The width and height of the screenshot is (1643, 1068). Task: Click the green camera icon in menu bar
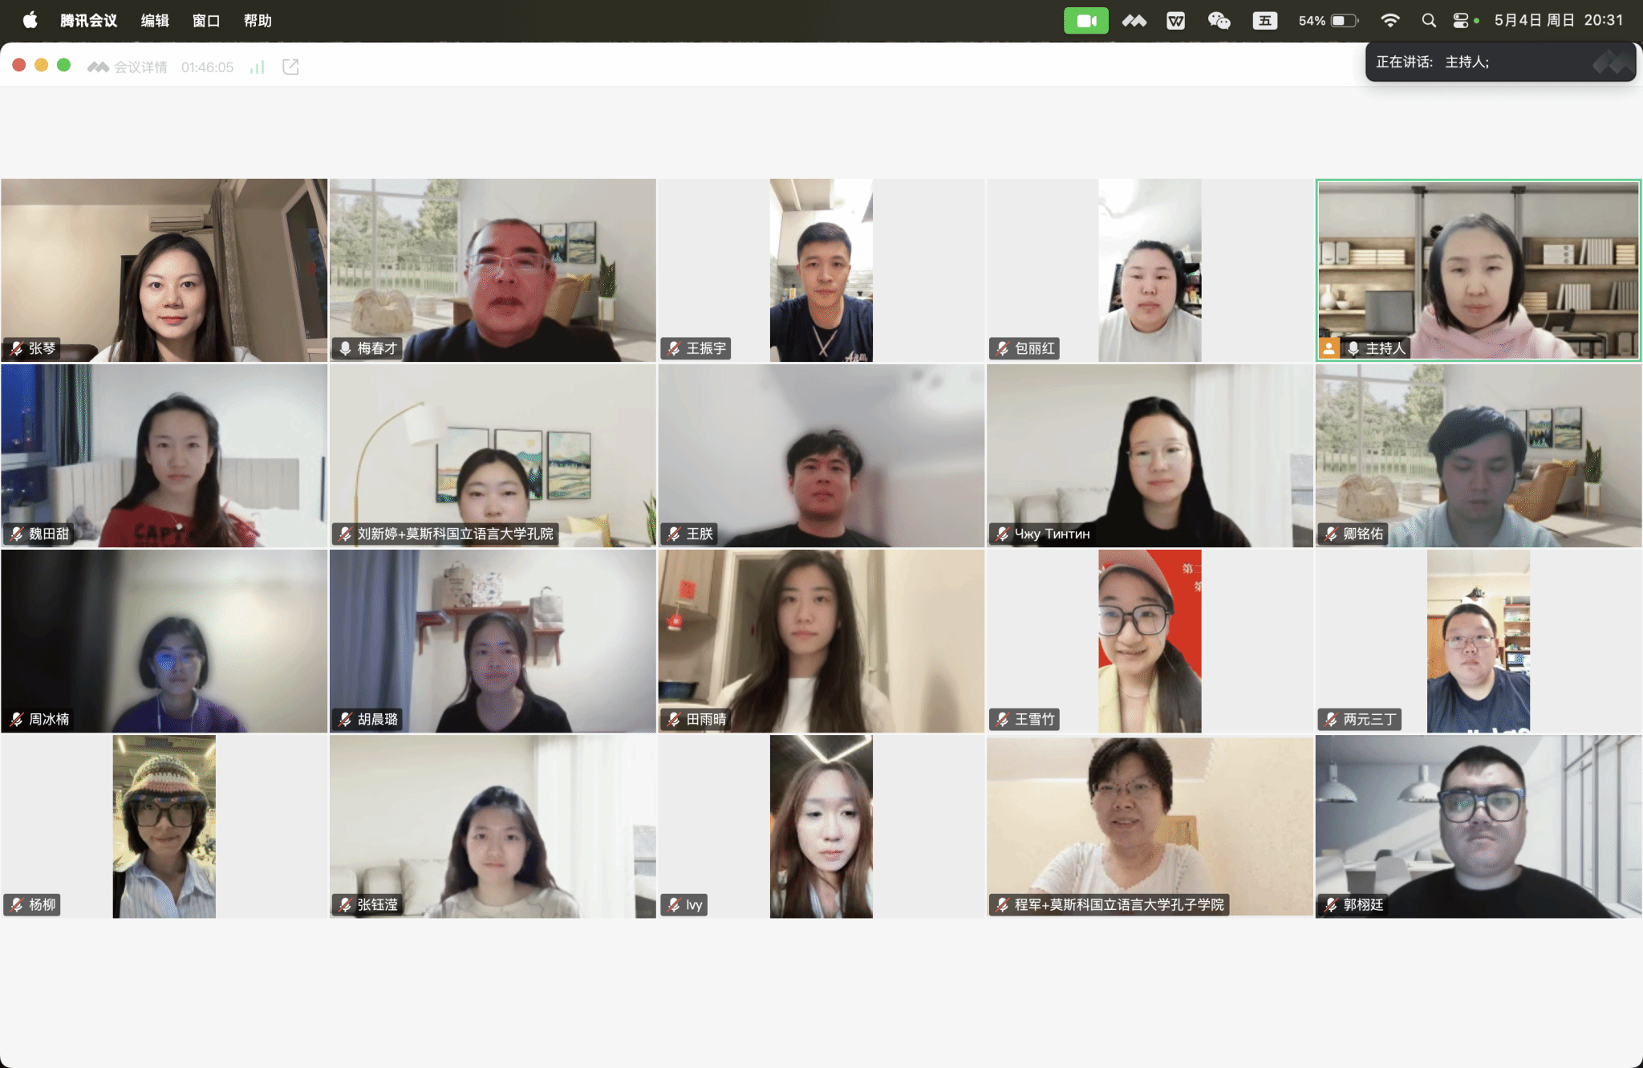(1085, 20)
